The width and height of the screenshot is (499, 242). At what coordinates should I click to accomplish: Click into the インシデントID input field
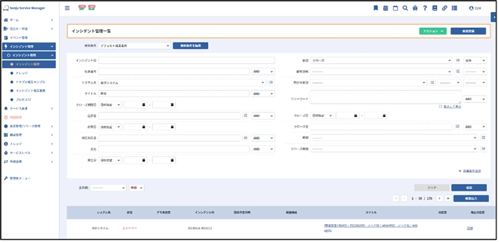click(x=187, y=60)
